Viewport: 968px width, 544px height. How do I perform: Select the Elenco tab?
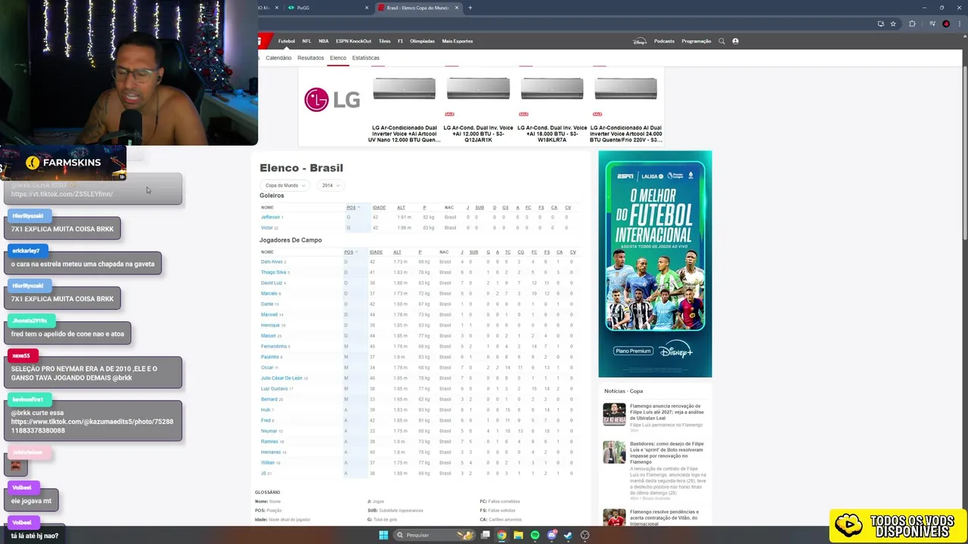point(338,57)
